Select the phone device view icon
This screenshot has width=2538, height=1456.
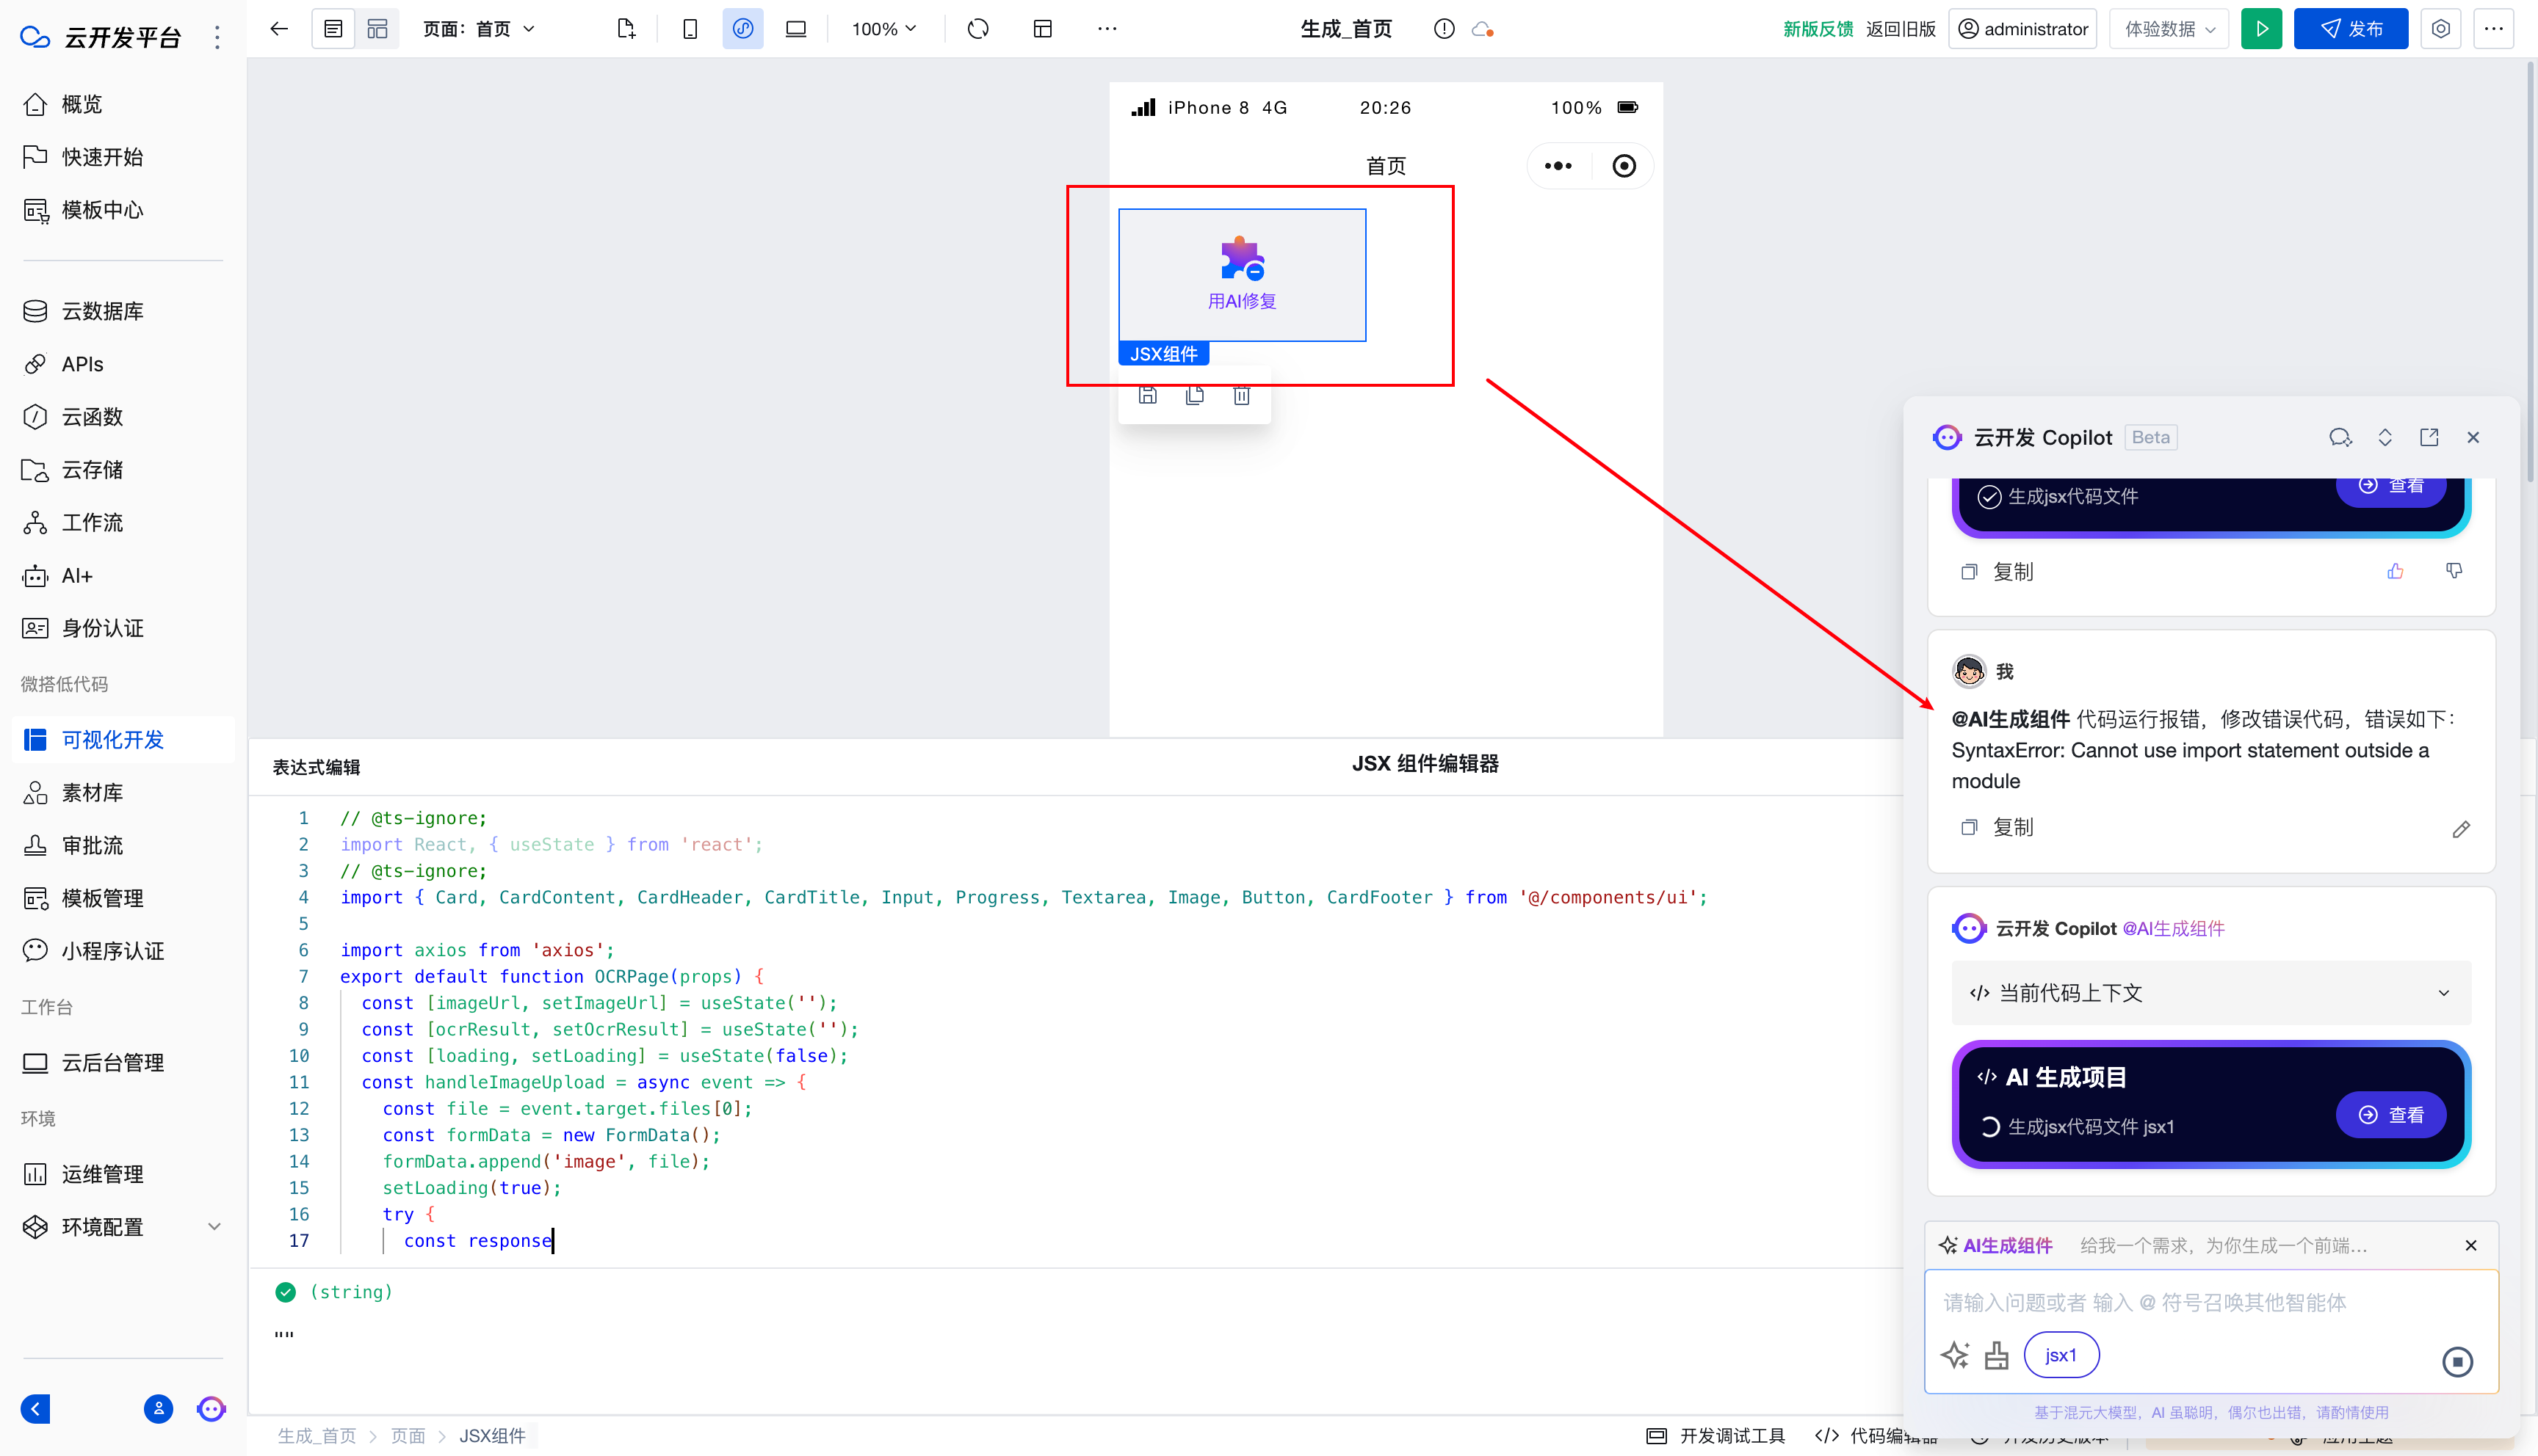point(690,29)
